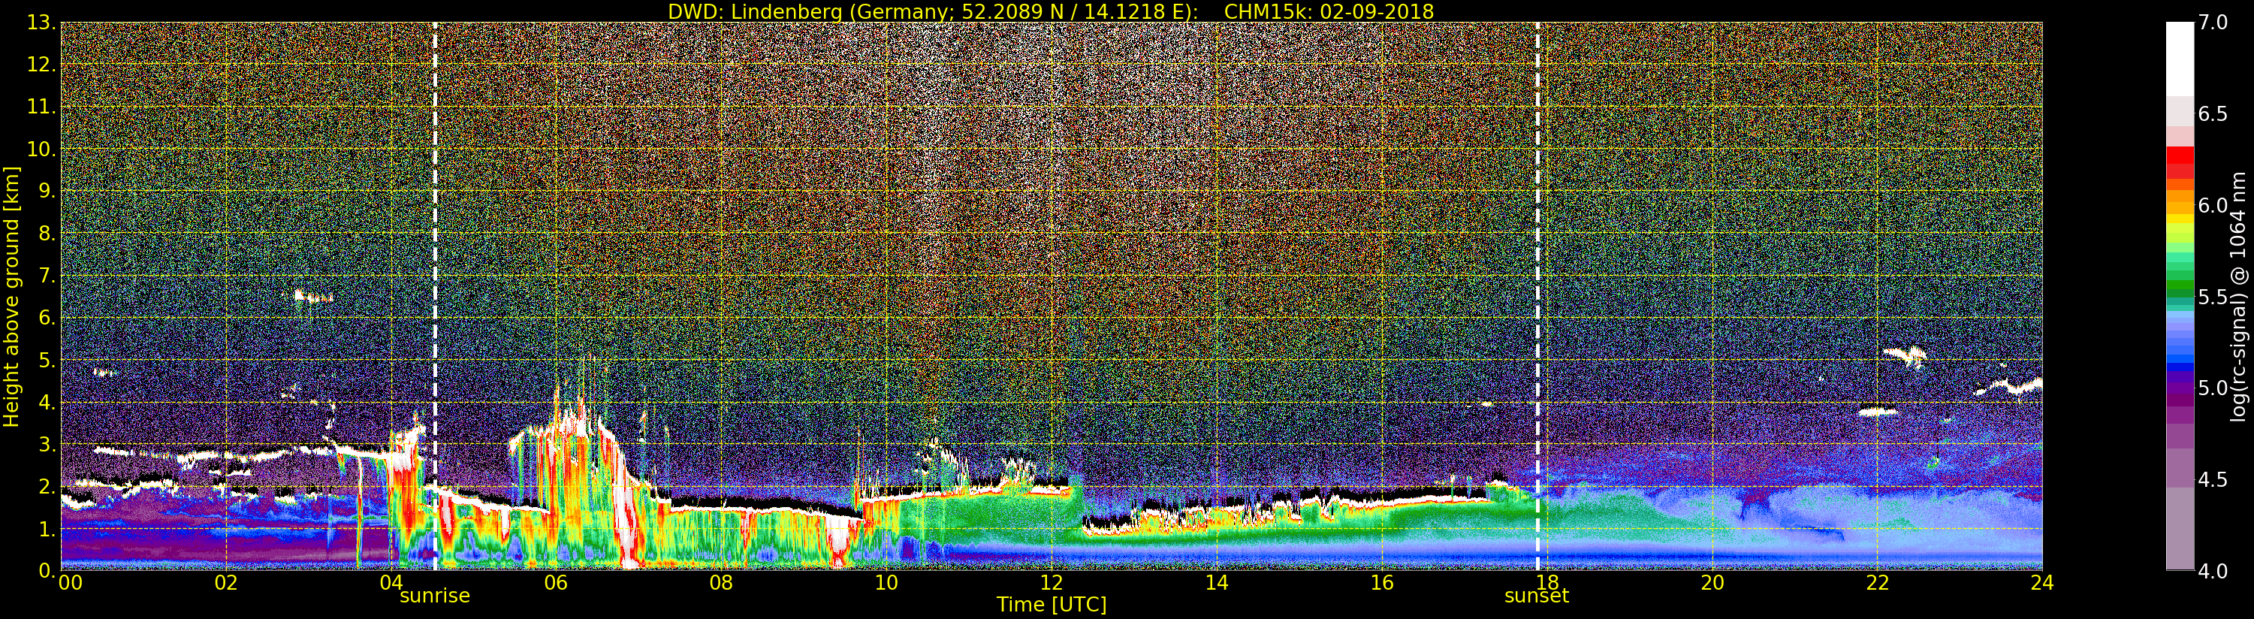Click the height axis tick label "3."
The height and width of the screenshot is (619, 2254).
tap(47, 444)
